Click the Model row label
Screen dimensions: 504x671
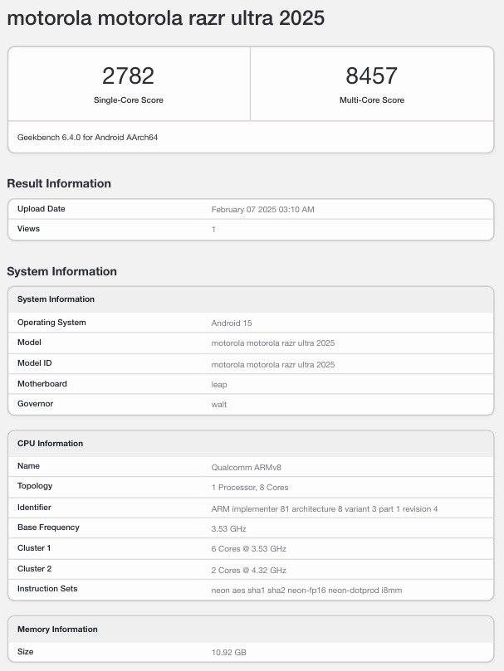29,342
